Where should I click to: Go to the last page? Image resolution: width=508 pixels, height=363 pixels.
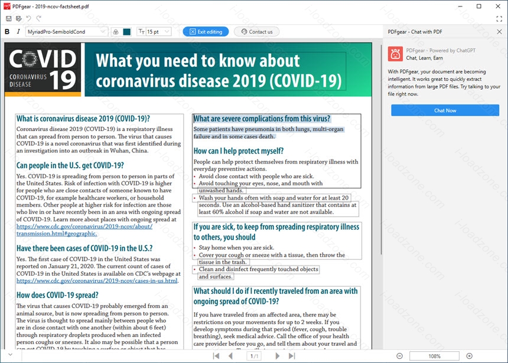pyautogui.click(x=292, y=356)
